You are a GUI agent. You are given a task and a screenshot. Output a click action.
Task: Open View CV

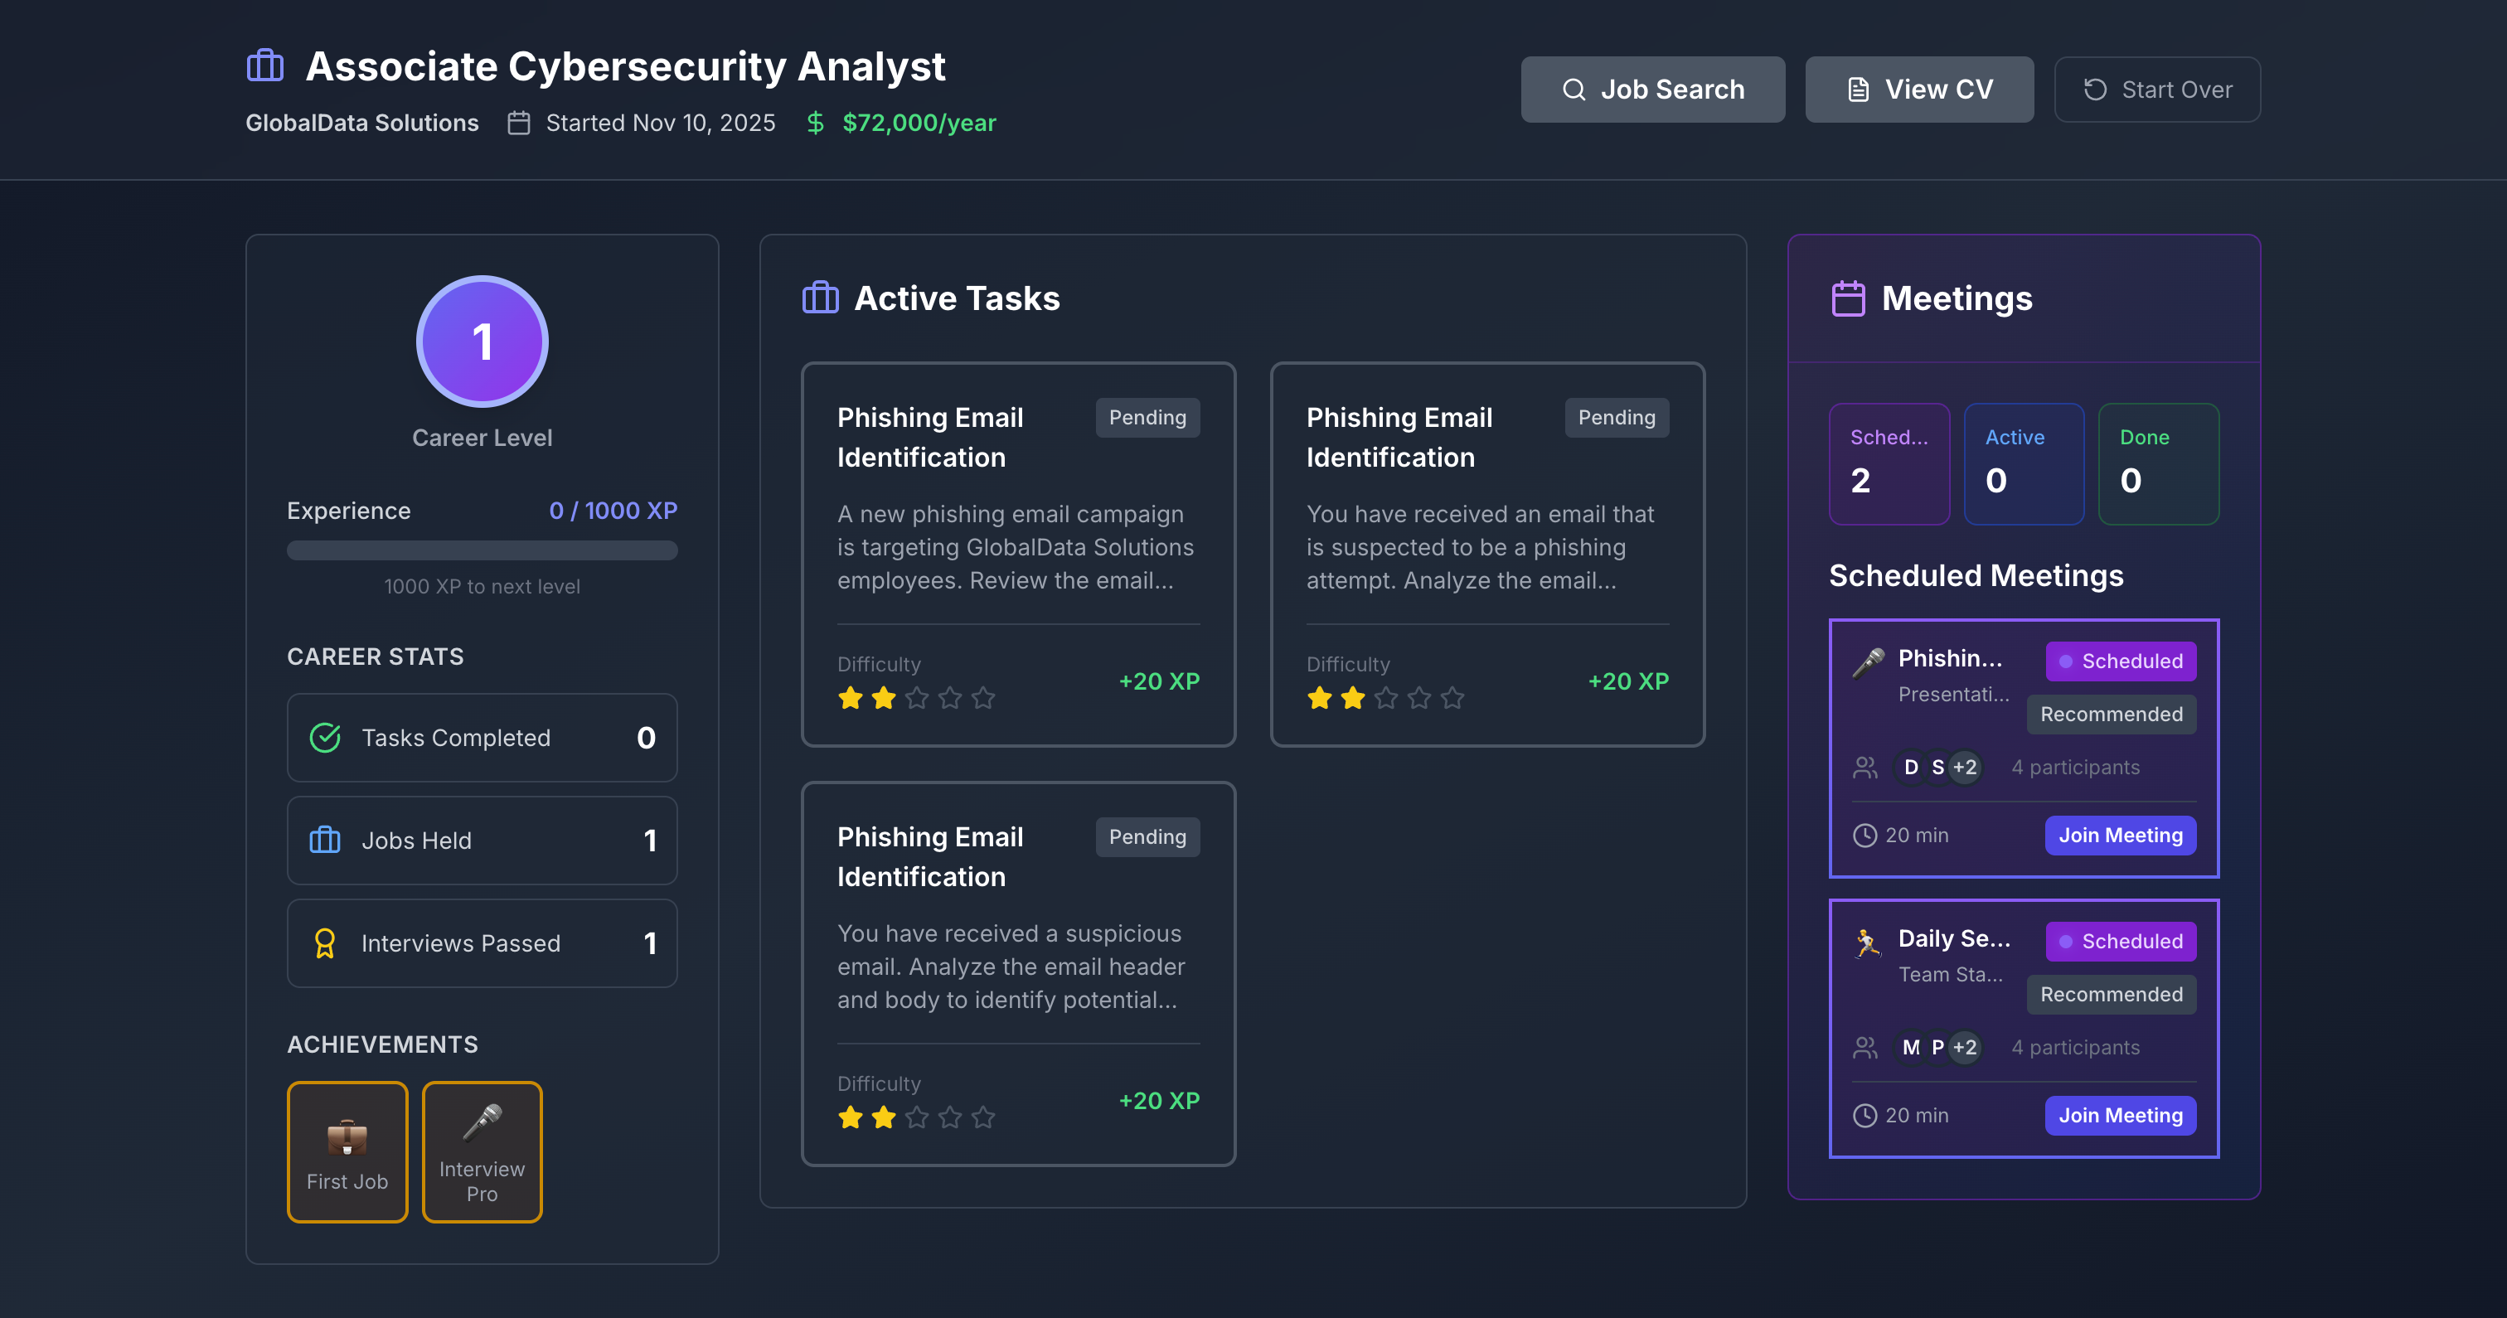click(1918, 90)
